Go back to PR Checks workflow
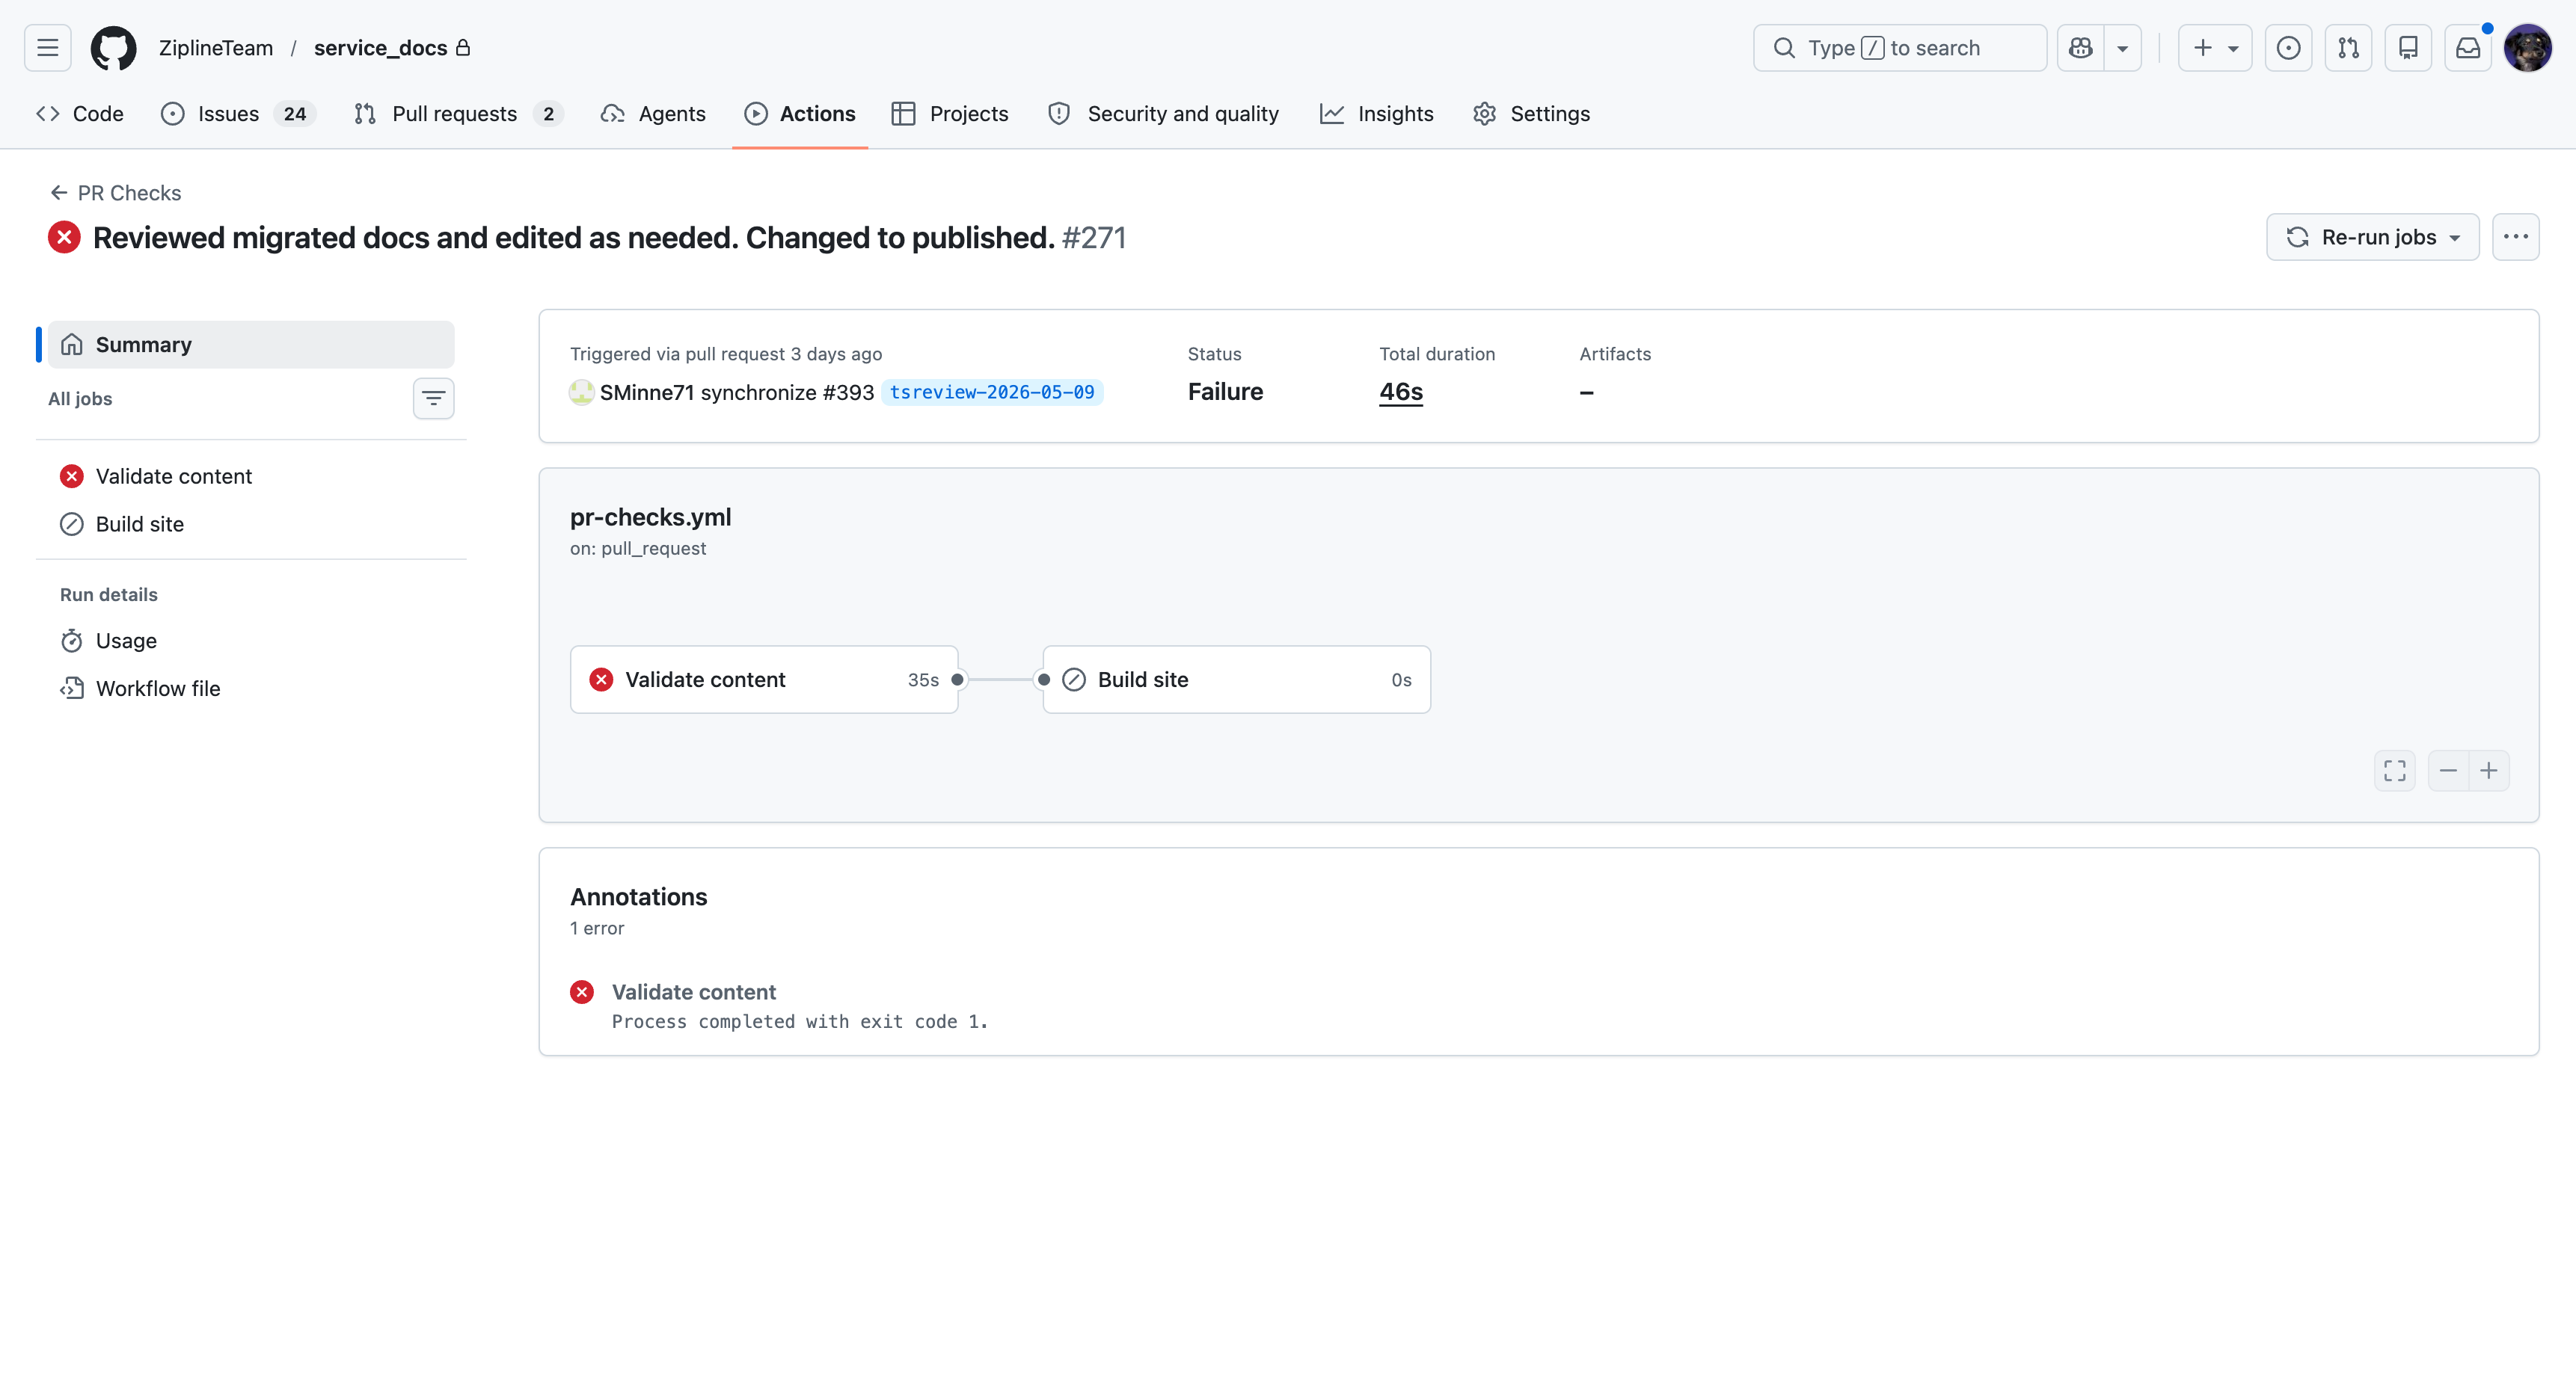This screenshot has width=2576, height=1395. (x=116, y=193)
